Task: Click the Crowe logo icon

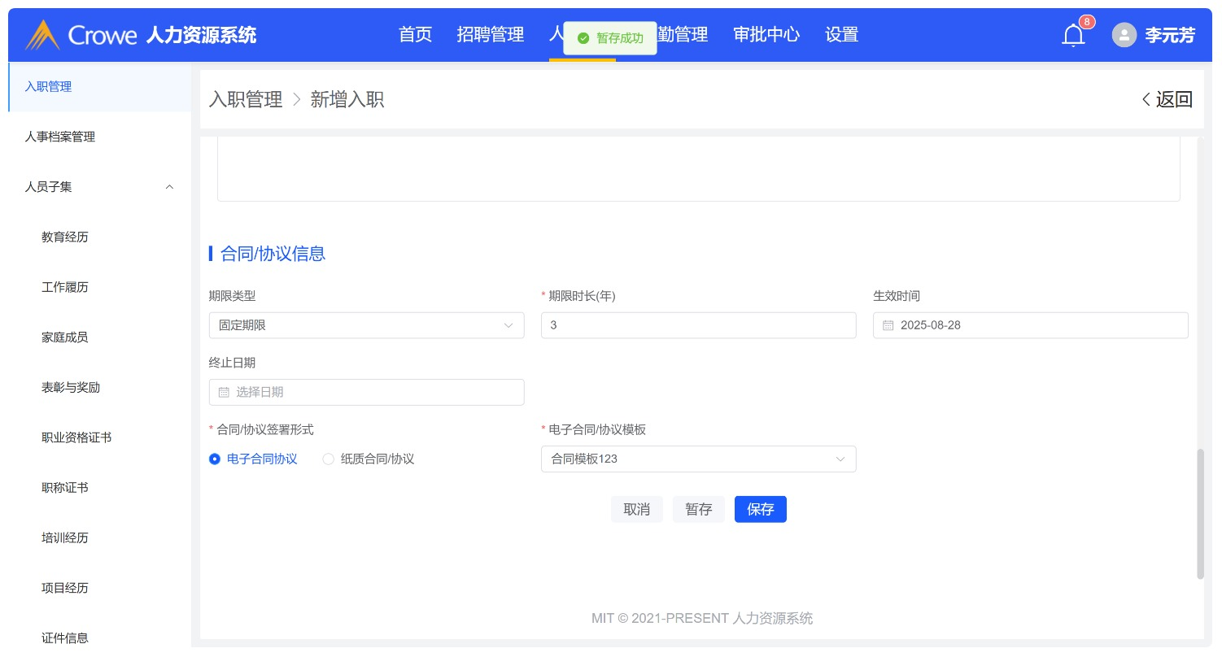Action: 42,35
